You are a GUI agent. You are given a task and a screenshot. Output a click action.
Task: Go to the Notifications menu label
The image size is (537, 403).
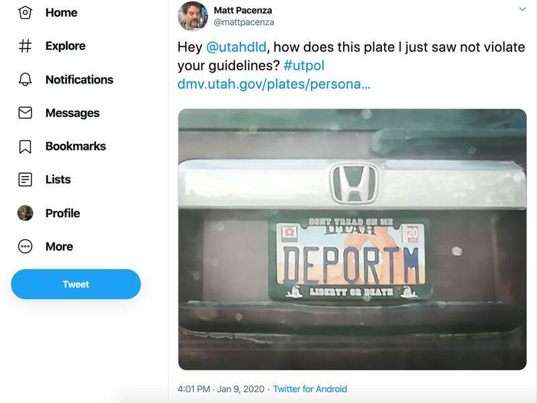(79, 79)
